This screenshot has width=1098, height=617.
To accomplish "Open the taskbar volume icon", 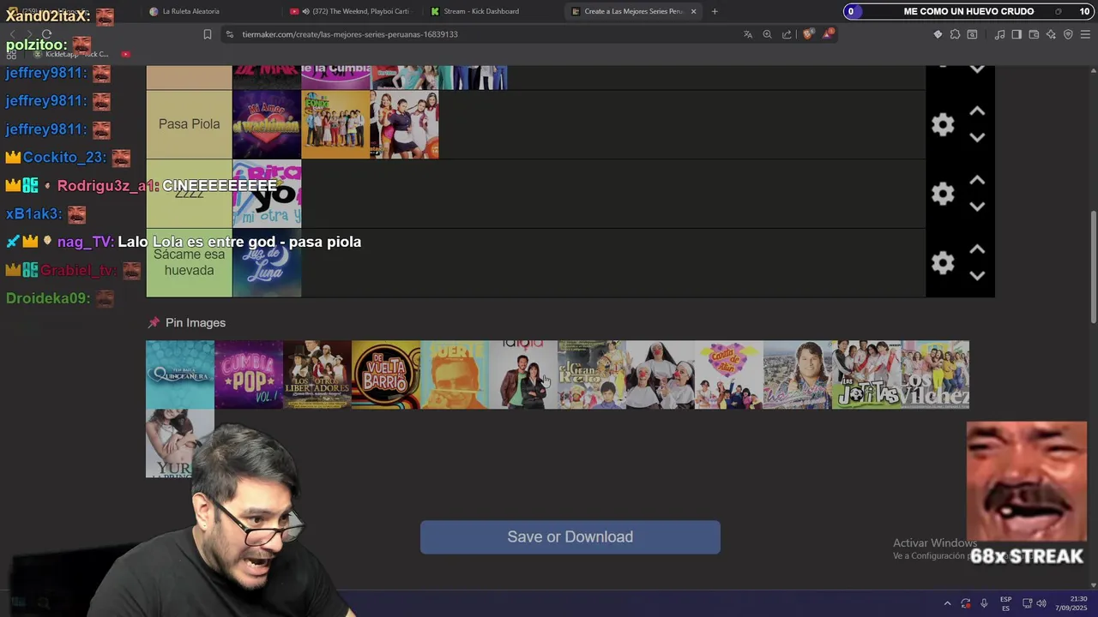I will pos(1041,603).
